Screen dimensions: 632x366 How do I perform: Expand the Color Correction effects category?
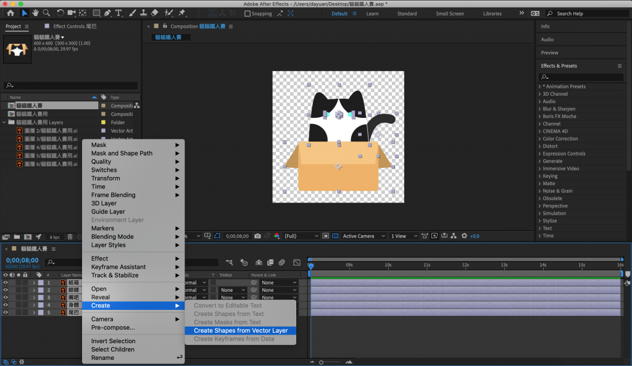point(540,139)
